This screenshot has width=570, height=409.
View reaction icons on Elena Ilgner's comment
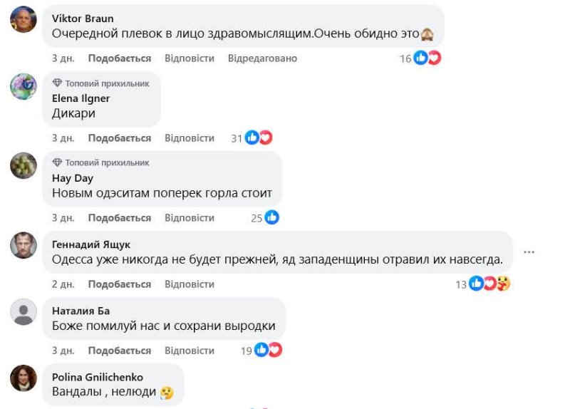(x=258, y=138)
